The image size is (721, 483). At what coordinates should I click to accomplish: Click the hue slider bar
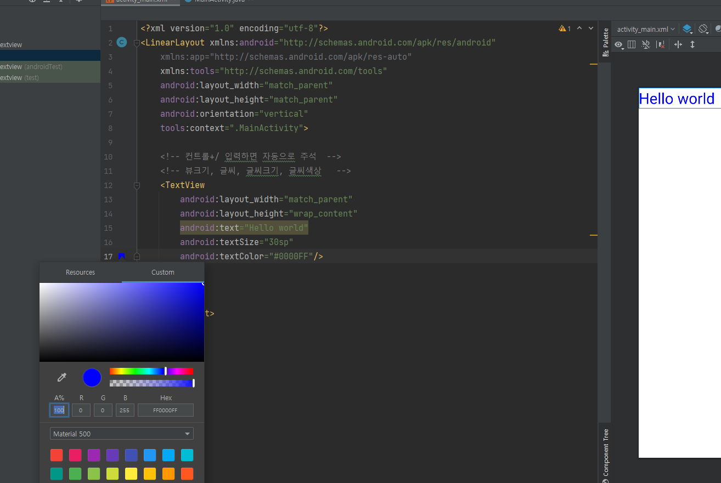(151, 371)
